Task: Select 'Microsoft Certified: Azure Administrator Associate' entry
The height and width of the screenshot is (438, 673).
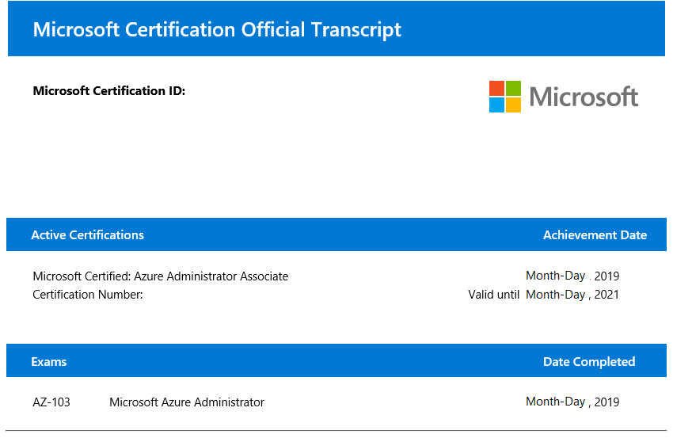Action: coord(161,276)
